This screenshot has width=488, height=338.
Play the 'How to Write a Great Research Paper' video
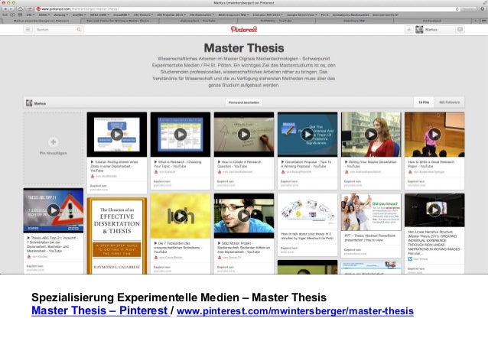point(434,135)
